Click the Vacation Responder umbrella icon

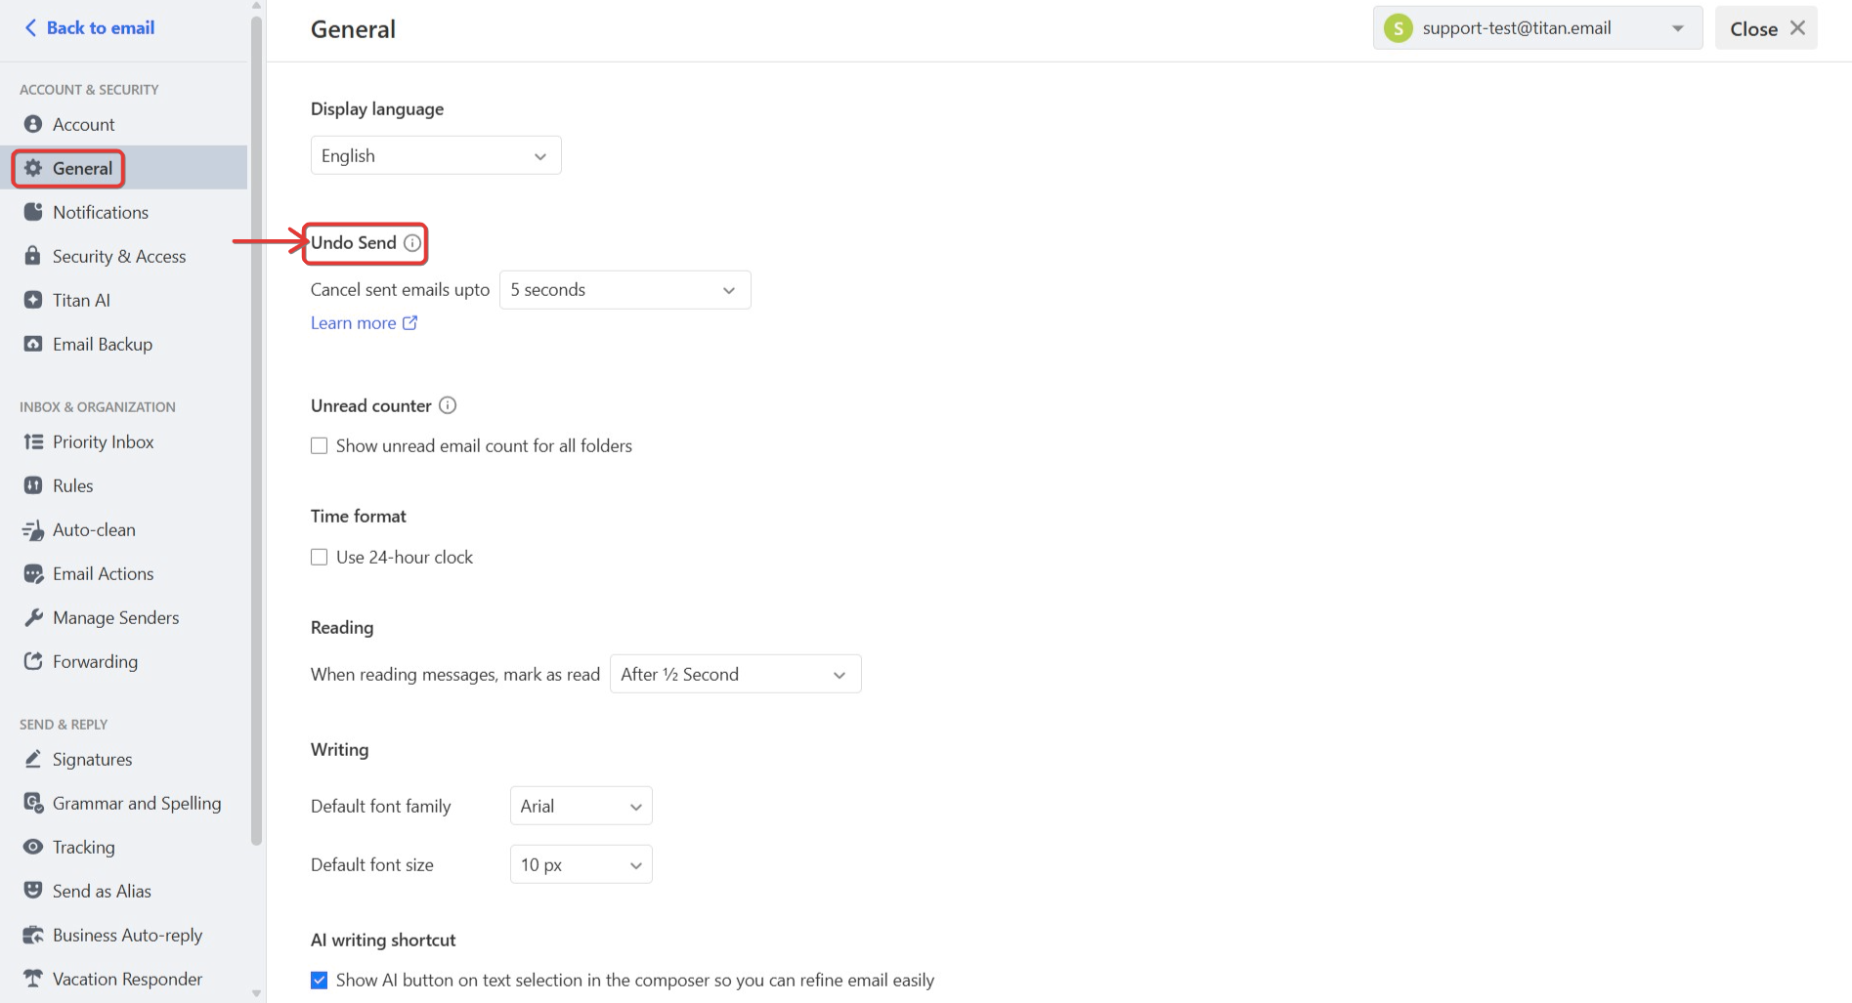pyautogui.click(x=33, y=979)
